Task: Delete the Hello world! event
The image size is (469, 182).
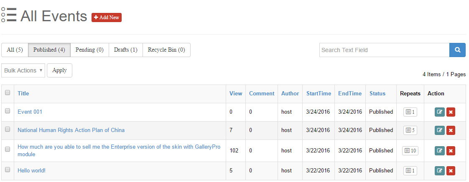Action: point(451,171)
